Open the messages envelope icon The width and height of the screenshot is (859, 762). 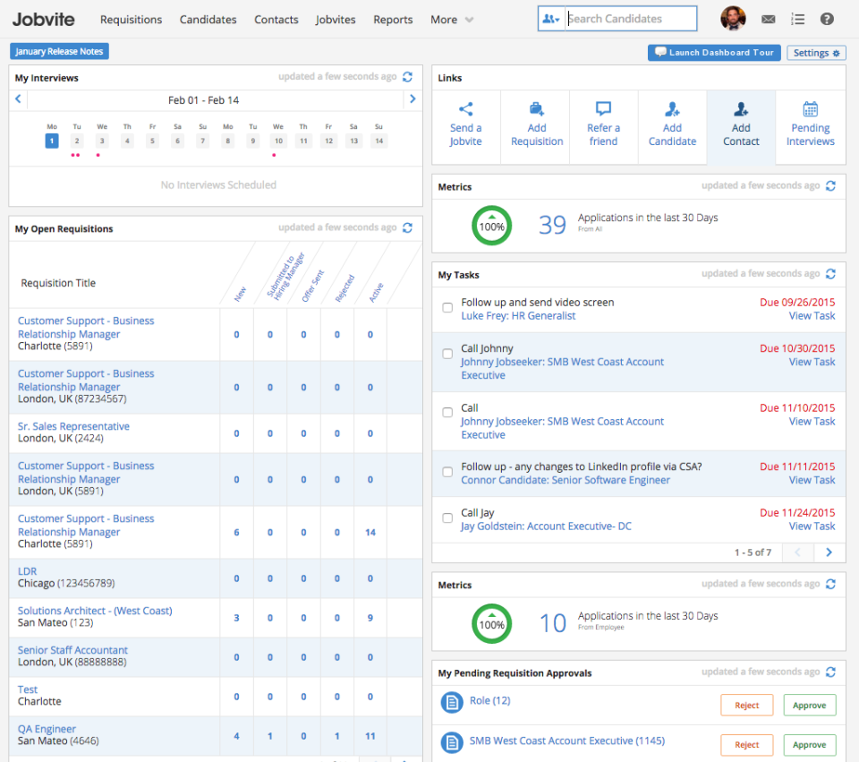click(x=770, y=19)
